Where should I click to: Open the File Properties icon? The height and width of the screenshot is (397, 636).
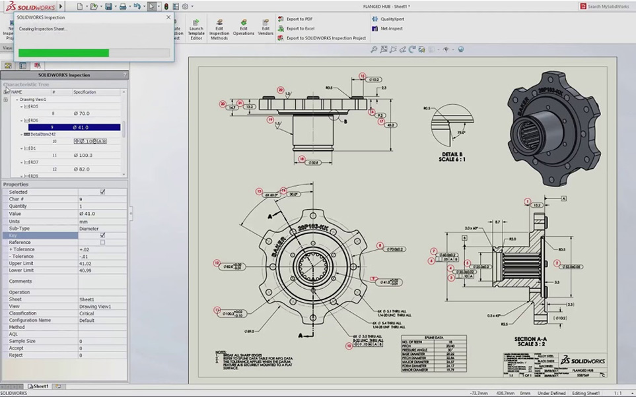coord(176,7)
